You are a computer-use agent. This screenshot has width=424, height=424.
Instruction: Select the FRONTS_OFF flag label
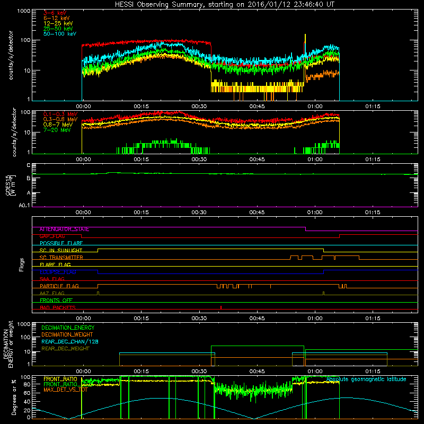[56, 301]
